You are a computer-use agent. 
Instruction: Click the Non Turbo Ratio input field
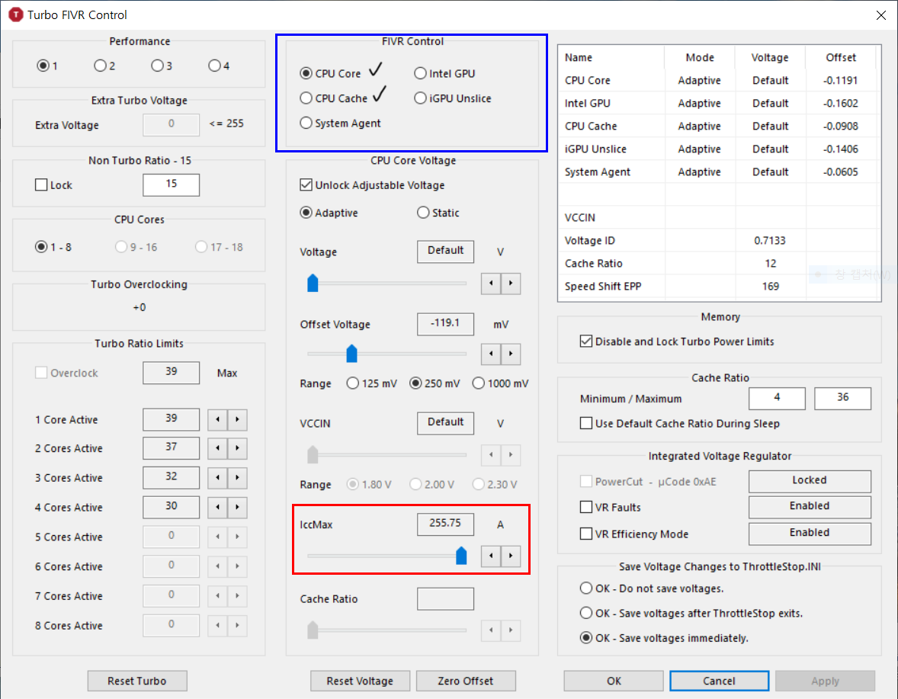pos(172,184)
